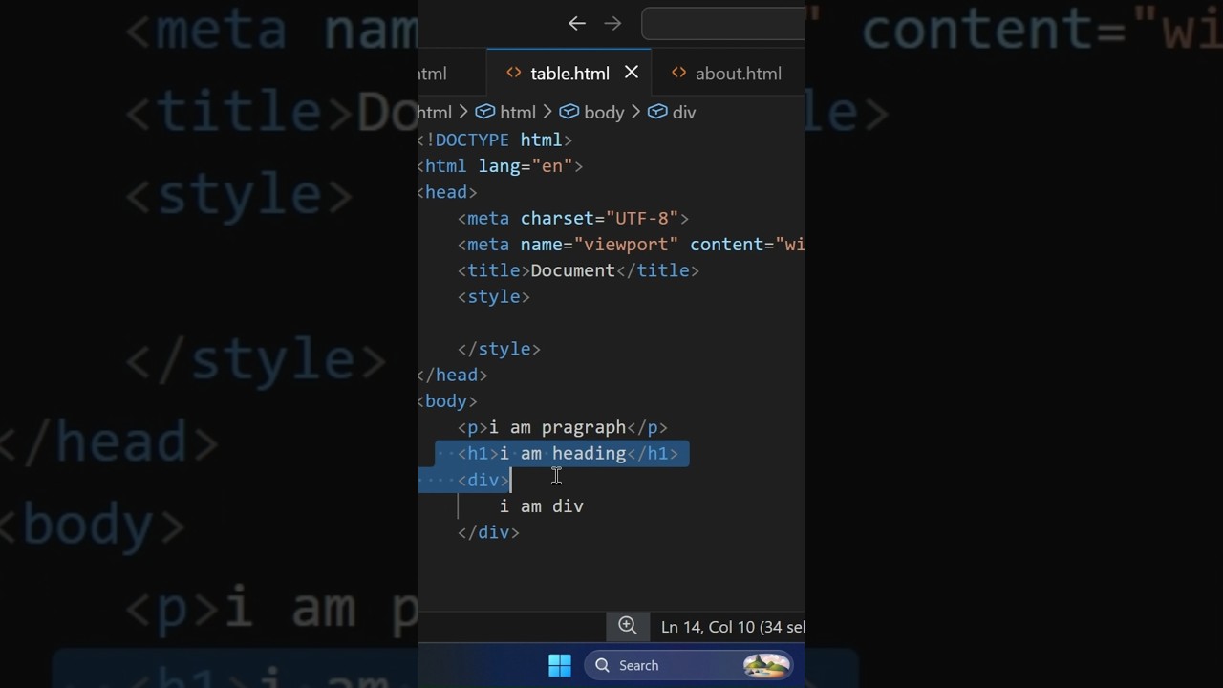This screenshot has height=688, width=1223.
Task: Select body element in breadcrumb
Action: click(604, 113)
